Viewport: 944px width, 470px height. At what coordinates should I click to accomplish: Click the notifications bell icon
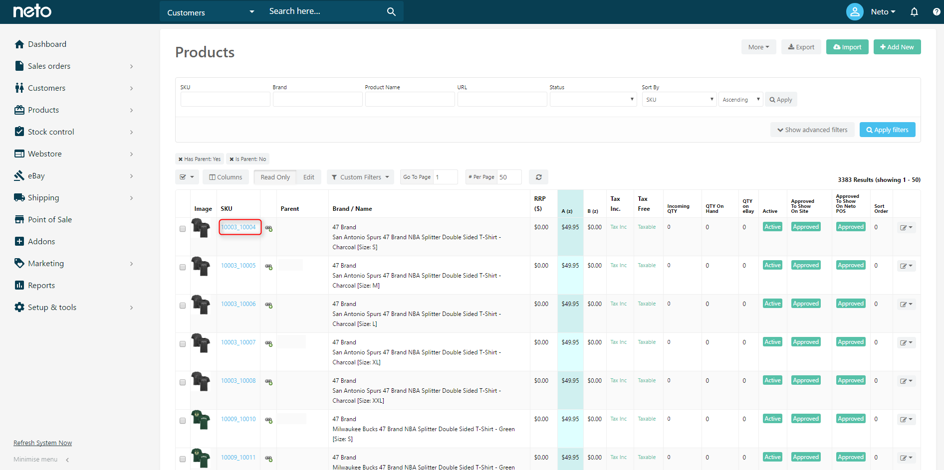pos(914,12)
